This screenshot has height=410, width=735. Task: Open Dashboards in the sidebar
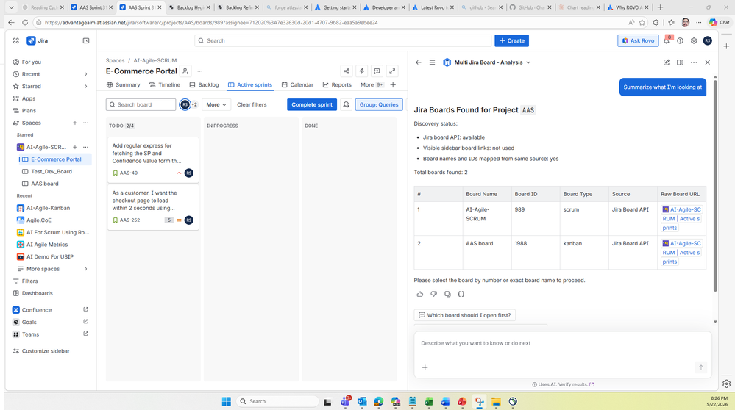point(37,293)
